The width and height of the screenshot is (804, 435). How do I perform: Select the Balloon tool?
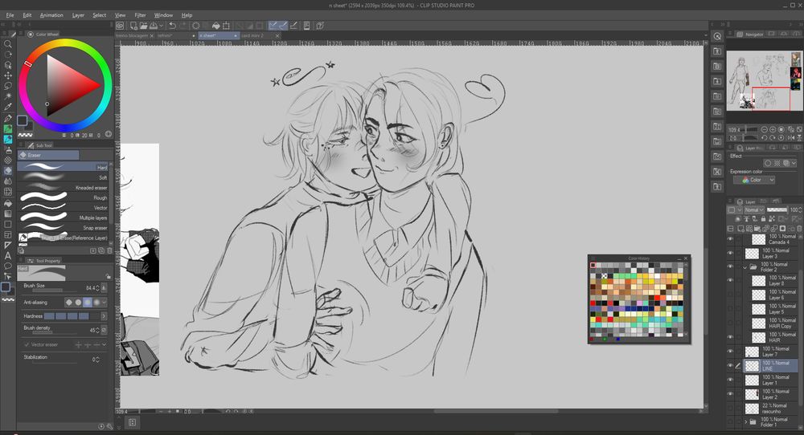click(x=8, y=266)
